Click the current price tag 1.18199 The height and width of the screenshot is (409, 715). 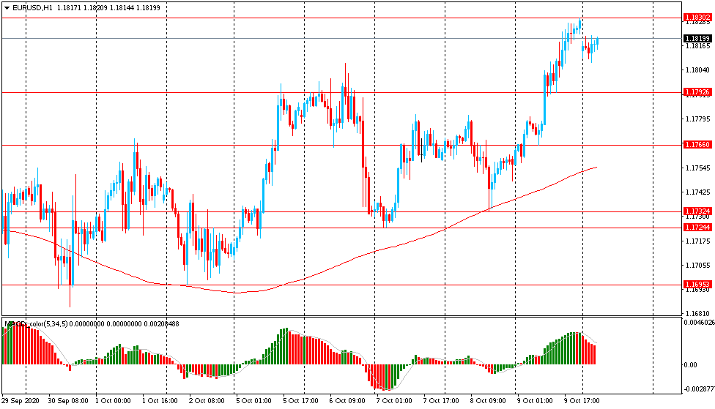tap(697, 38)
